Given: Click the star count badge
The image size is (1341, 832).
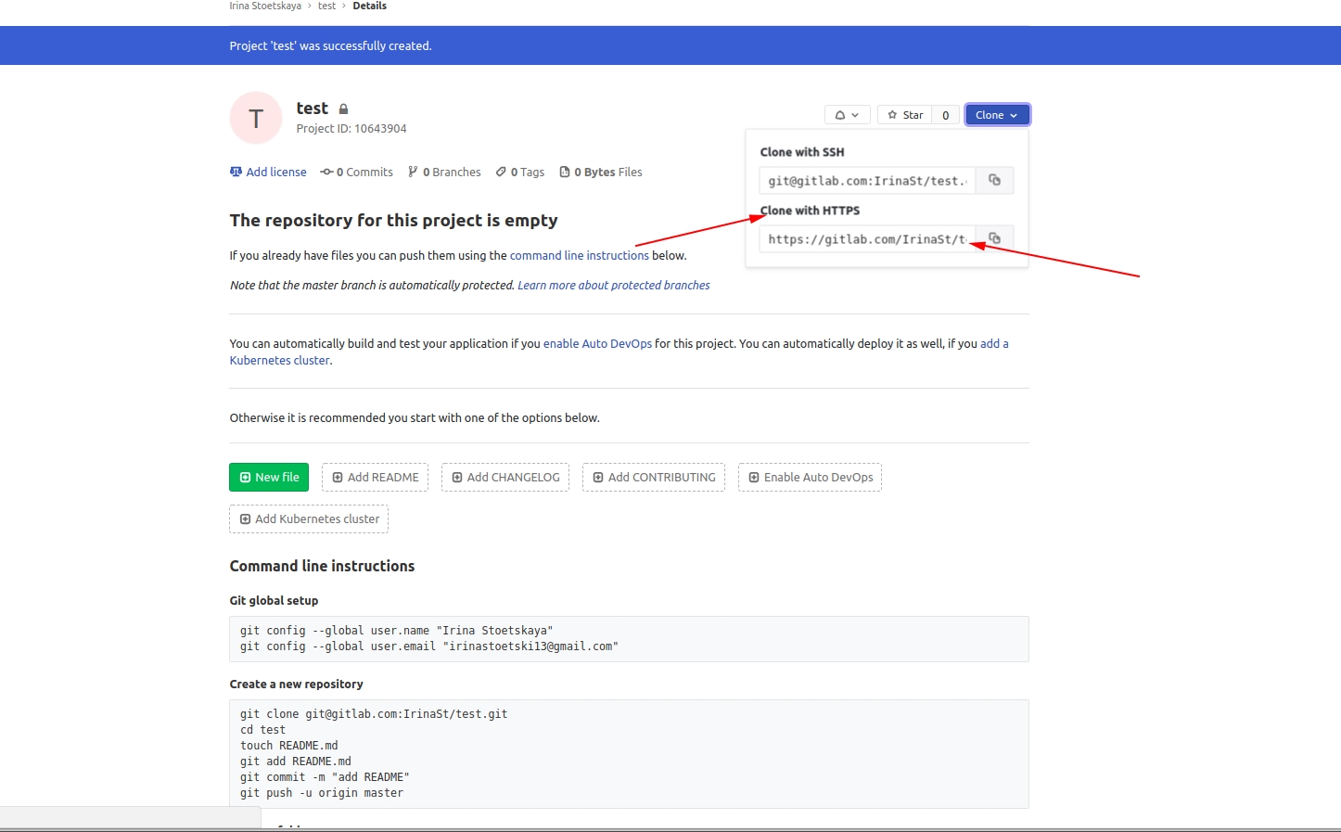Looking at the screenshot, I should [x=945, y=115].
